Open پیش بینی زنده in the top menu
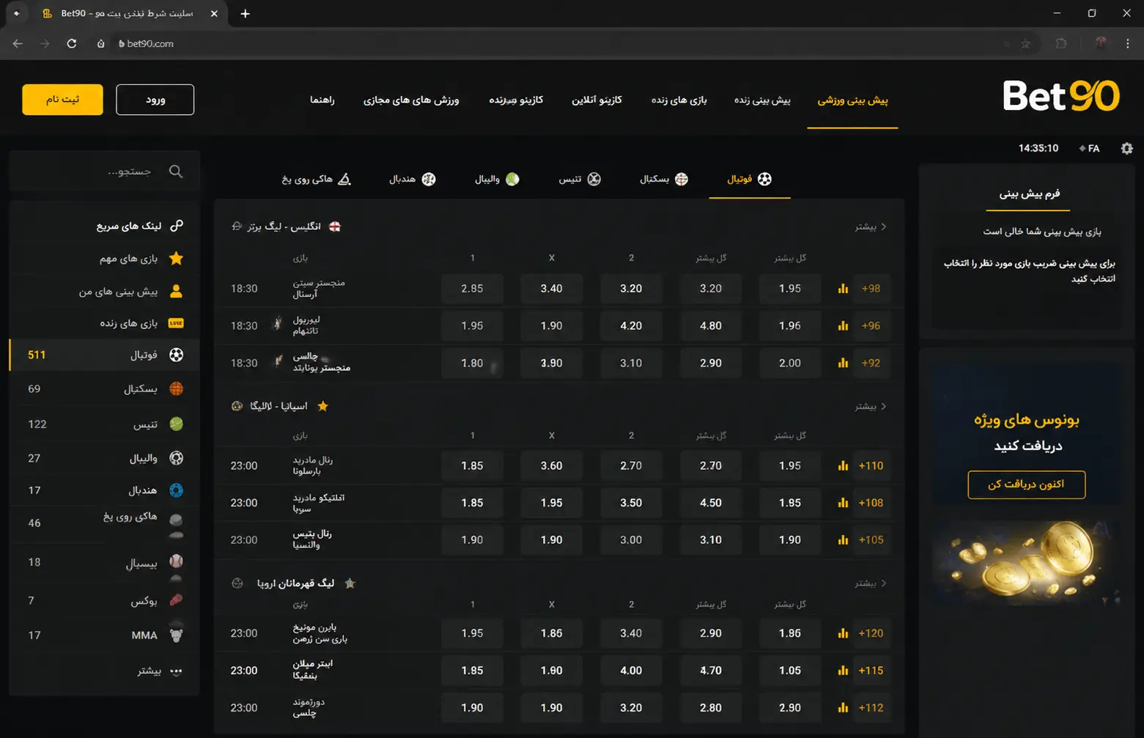Image resolution: width=1144 pixels, height=738 pixels. (762, 100)
